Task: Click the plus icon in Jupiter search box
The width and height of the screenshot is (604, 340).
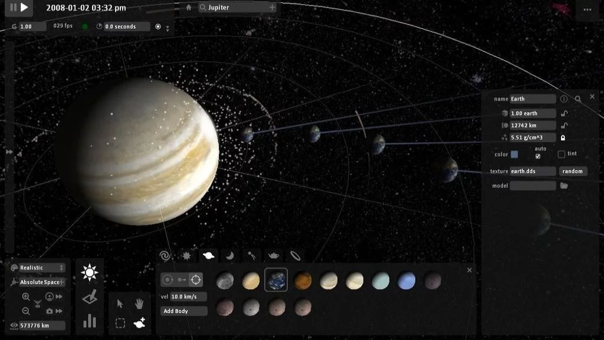Action: (x=272, y=7)
